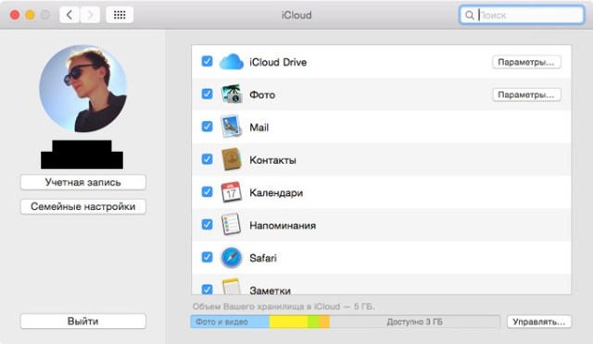Toggle the Заметки checkbox
This screenshot has width=593, height=344.
[207, 289]
